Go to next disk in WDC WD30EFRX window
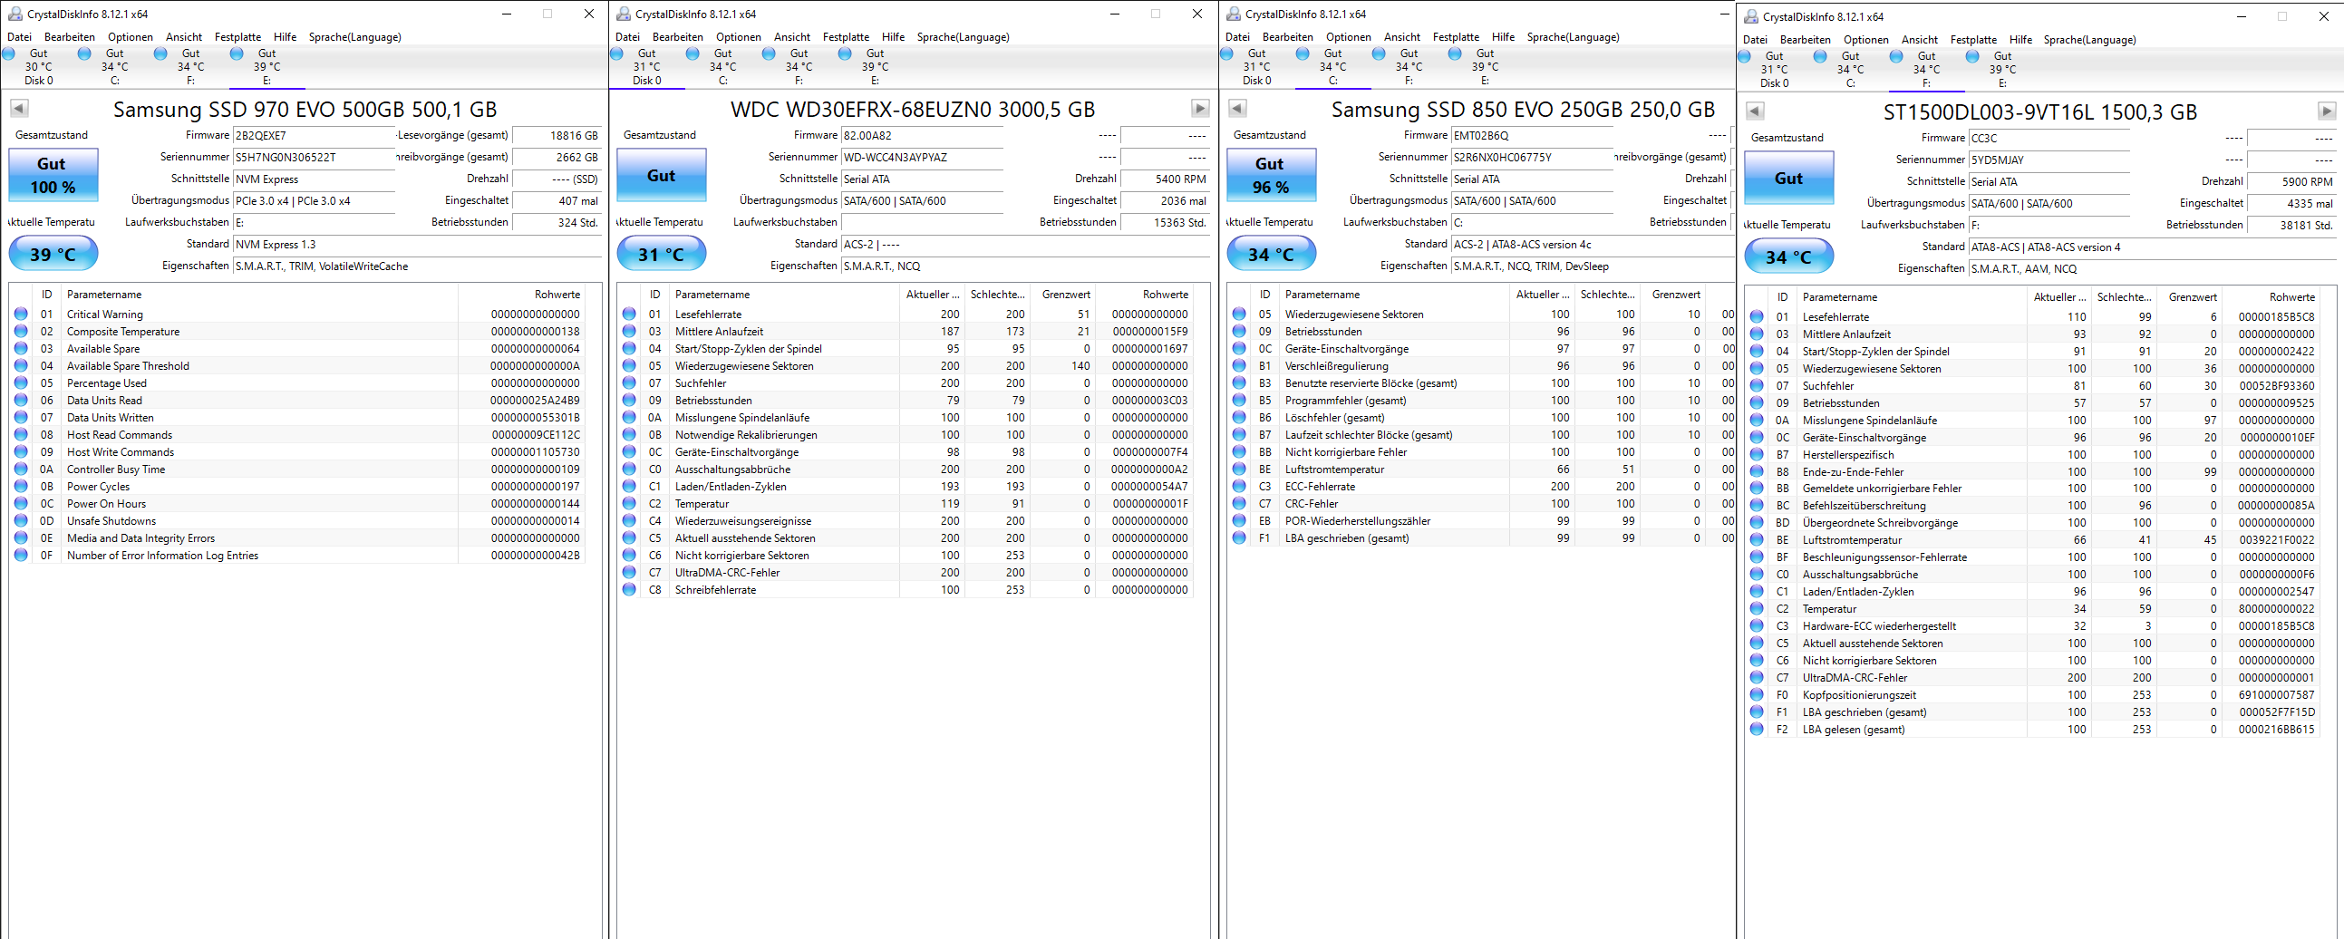This screenshot has width=2344, height=939. pyautogui.click(x=1200, y=108)
